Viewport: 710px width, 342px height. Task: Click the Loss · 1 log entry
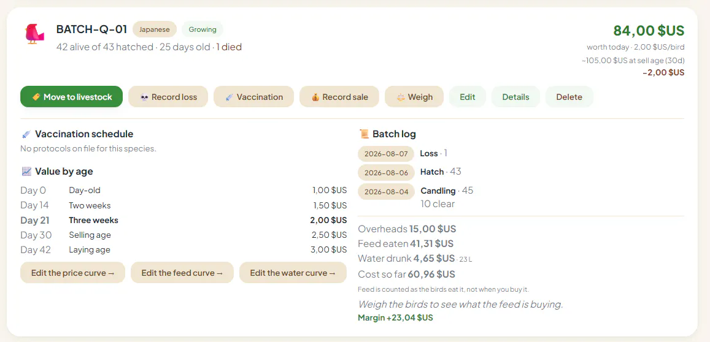(434, 153)
